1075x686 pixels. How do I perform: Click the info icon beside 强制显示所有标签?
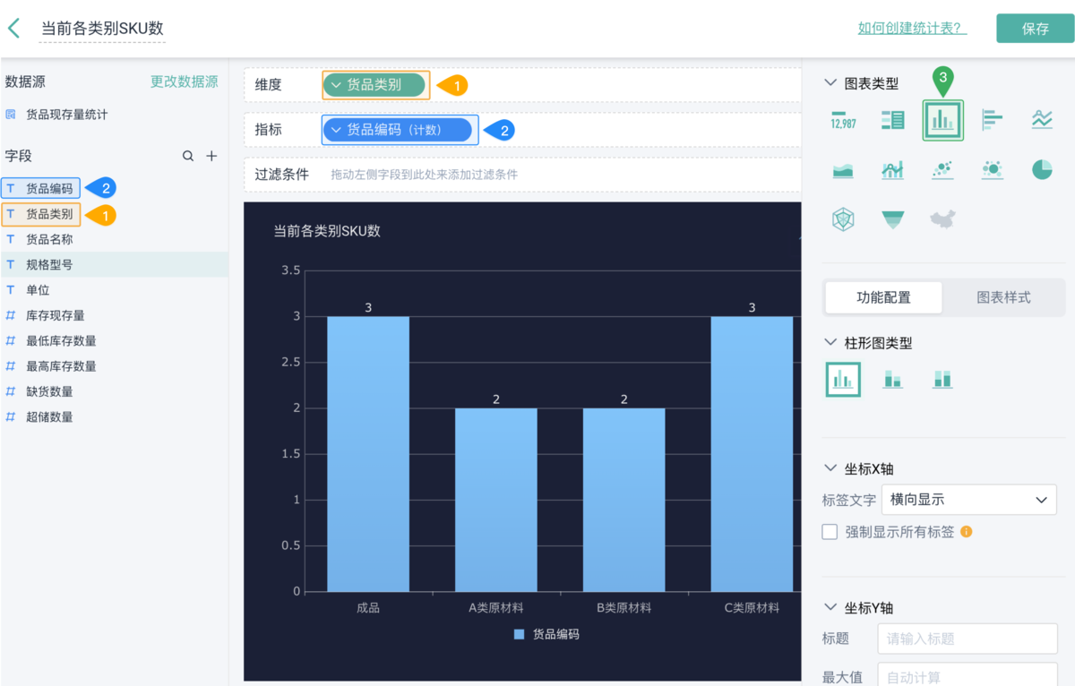point(967,532)
